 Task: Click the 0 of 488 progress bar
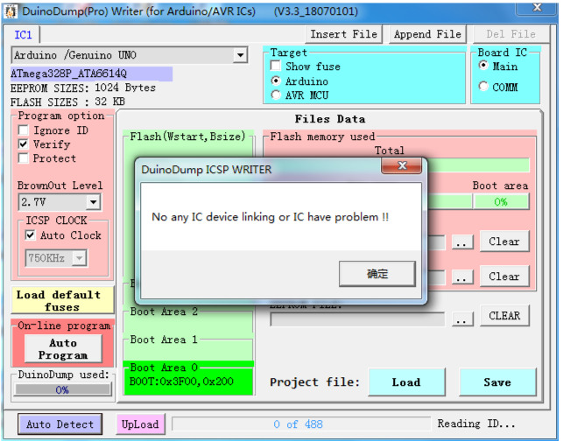(x=301, y=424)
